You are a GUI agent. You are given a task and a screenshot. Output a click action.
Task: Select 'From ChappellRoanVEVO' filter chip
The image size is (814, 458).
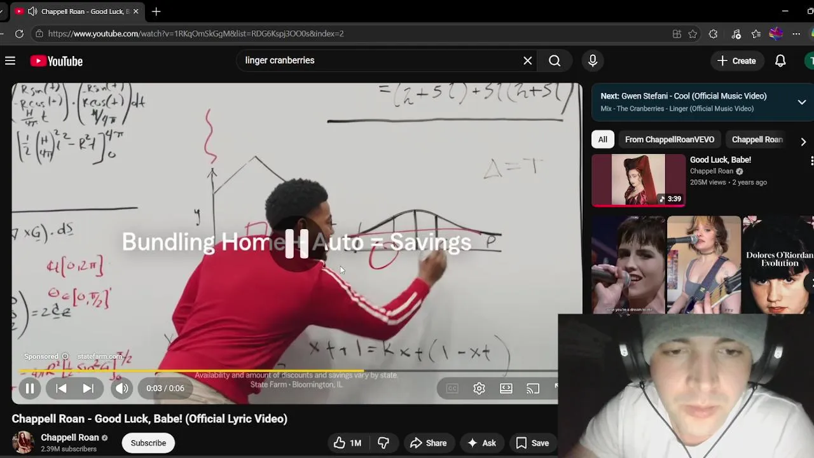(670, 139)
